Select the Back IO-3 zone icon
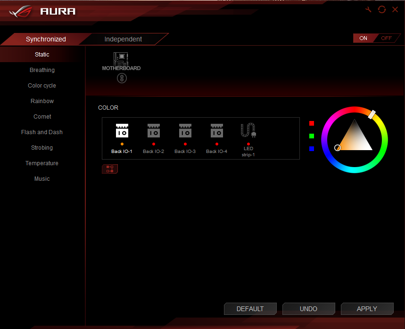The height and width of the screenshot is (329, 405). [x=185, y=130]
